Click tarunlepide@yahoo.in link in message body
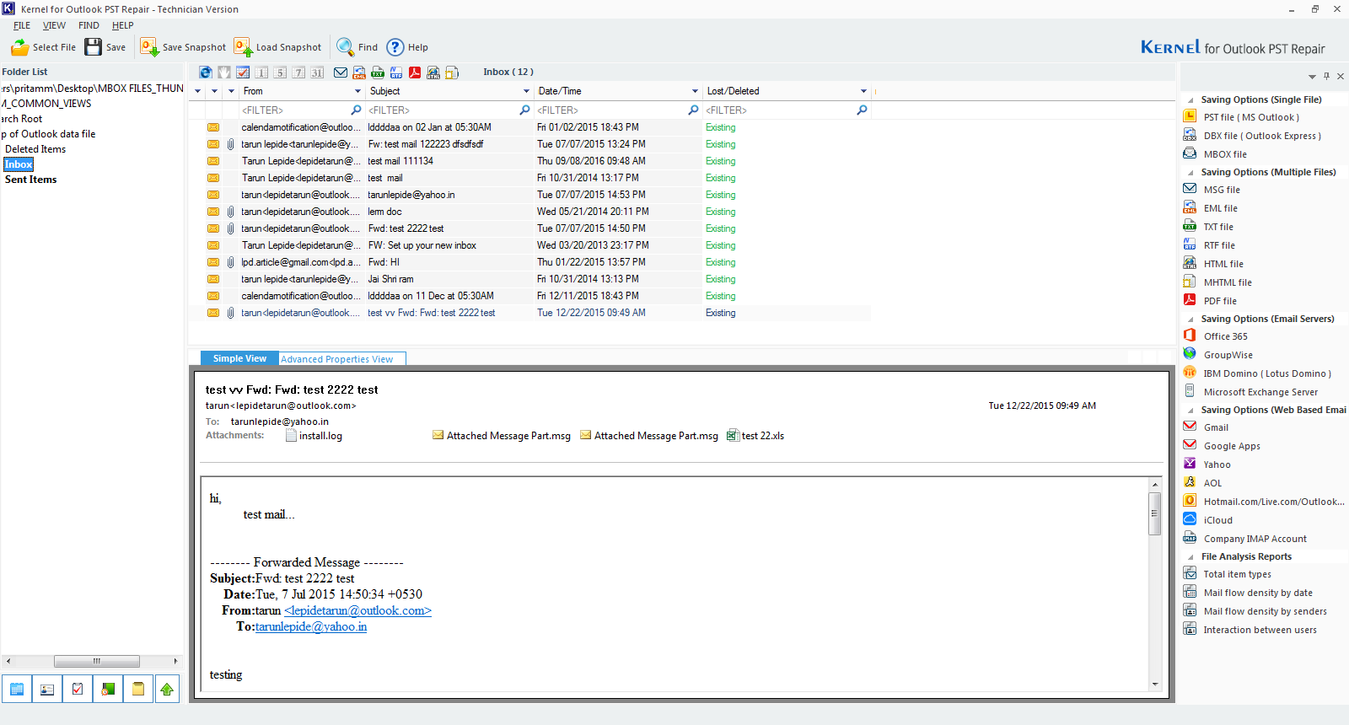The height and width of the screenshot is (725, 1349). pos(311,626)
